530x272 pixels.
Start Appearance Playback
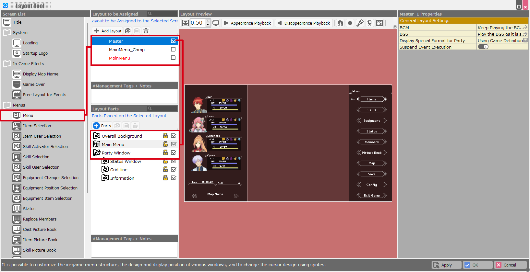247,23
